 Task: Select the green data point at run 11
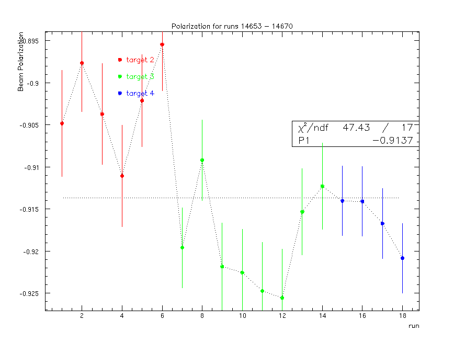coord(263,291)
